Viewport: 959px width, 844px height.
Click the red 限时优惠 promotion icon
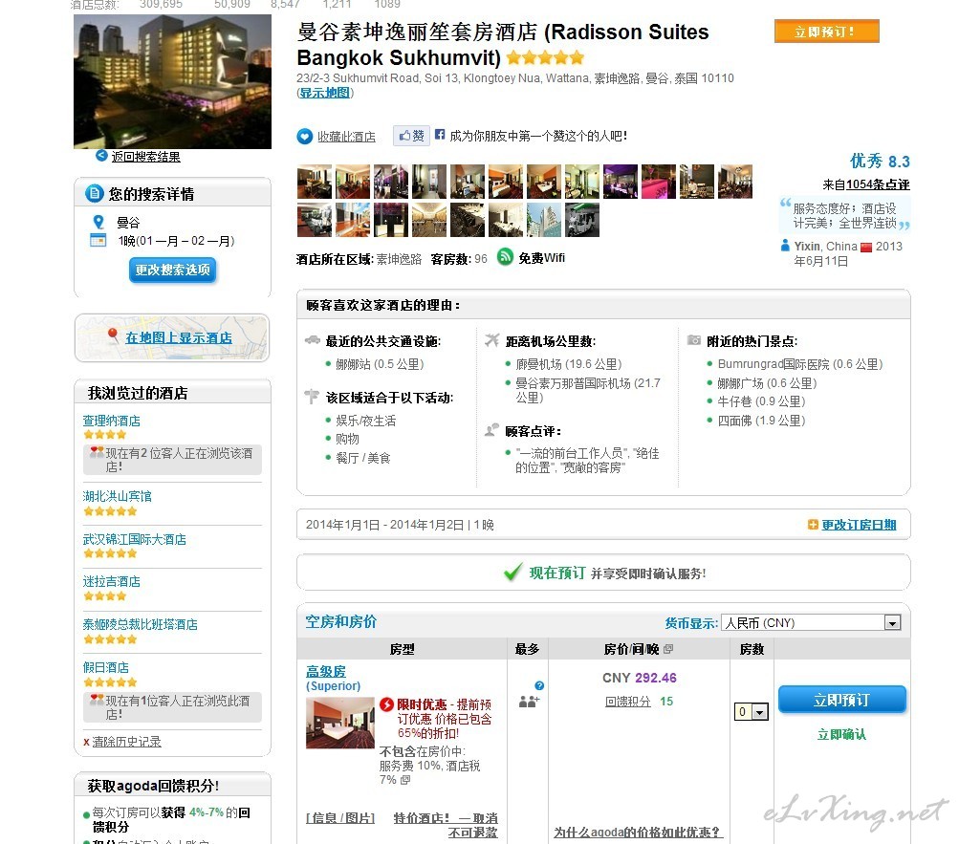(386, 704)
